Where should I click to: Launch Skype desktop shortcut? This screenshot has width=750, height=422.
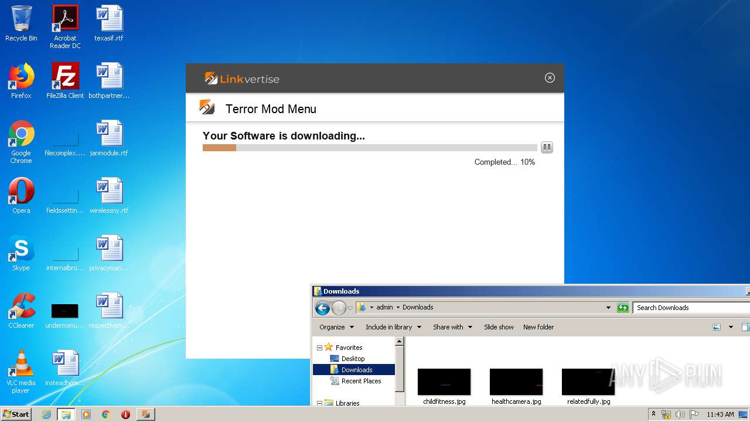click(21, 253)
